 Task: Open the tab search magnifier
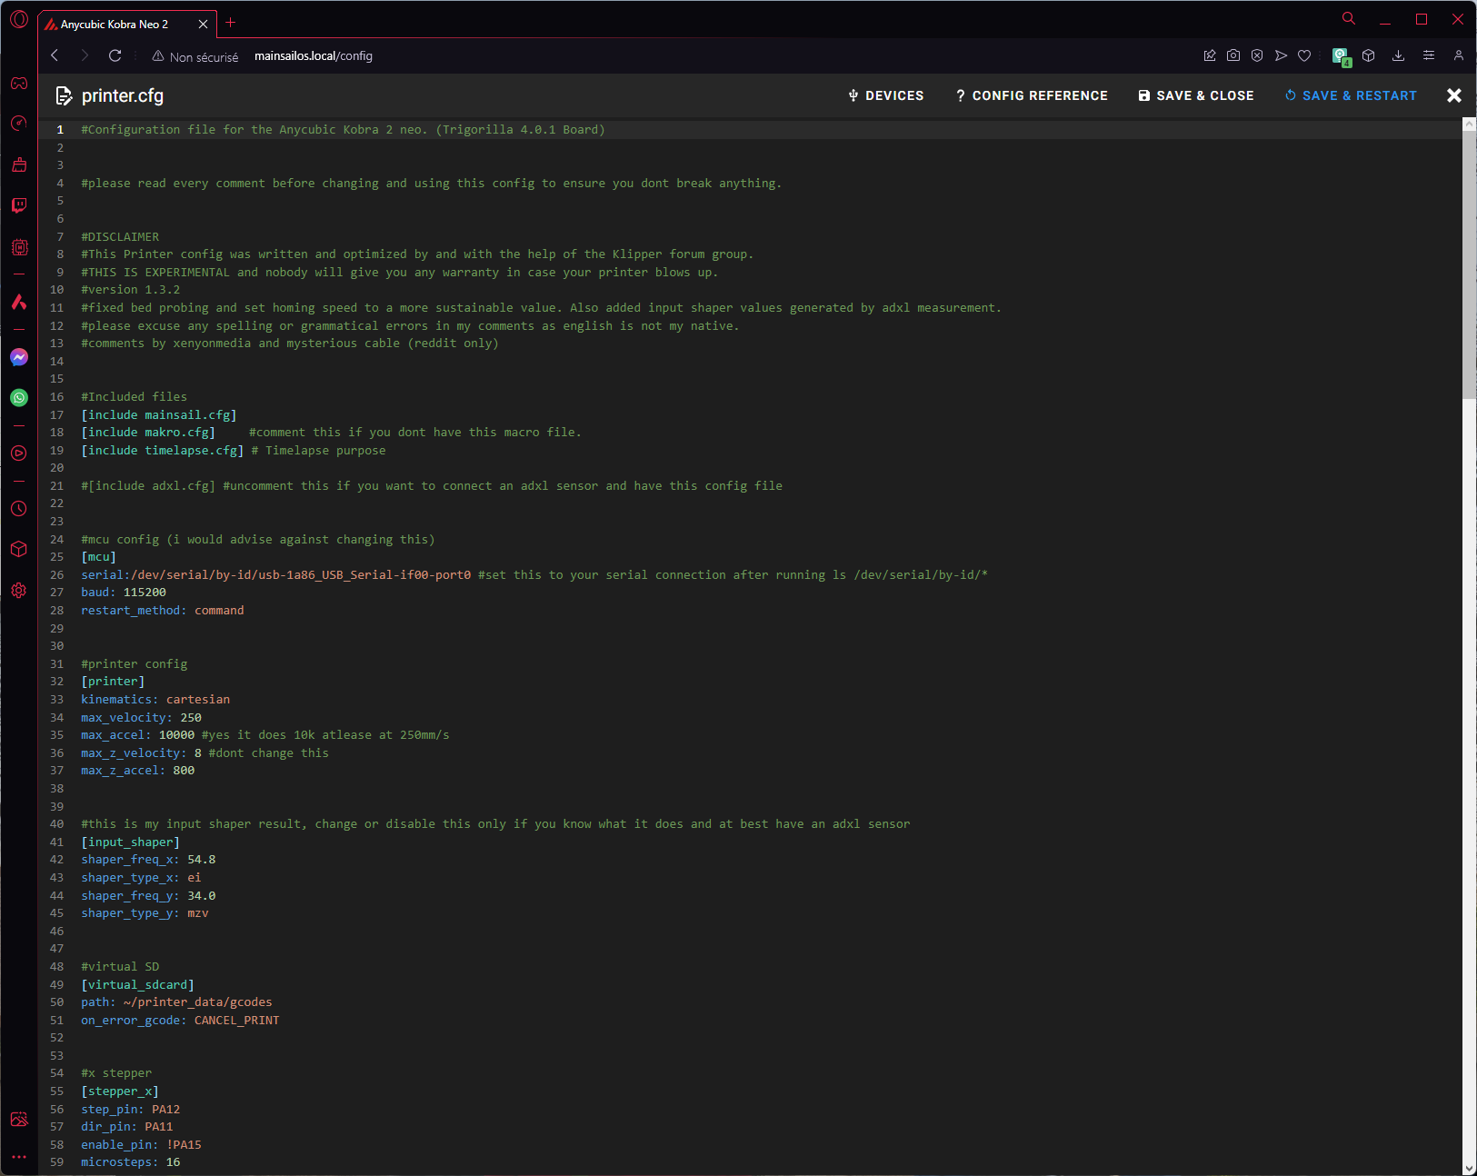(x=1349, y=18)
